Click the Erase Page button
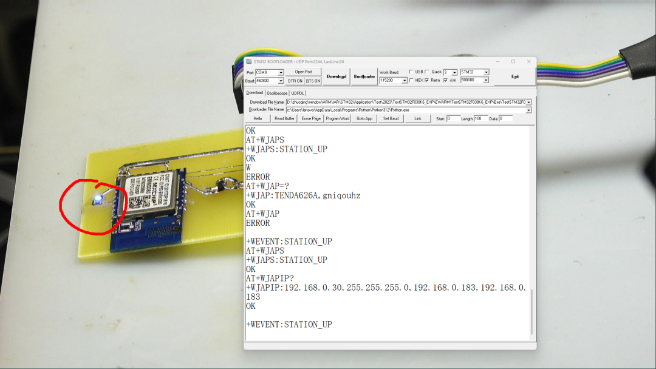This screenshot has width=656, height=369. point(311,118)
